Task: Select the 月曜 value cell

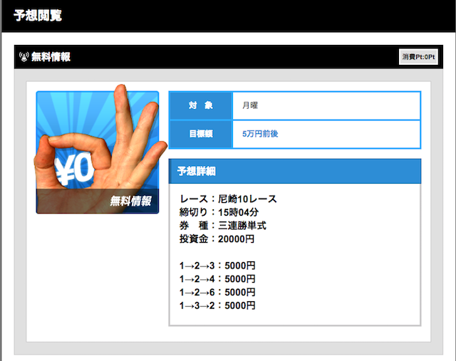Action: (x=326, y=105)
